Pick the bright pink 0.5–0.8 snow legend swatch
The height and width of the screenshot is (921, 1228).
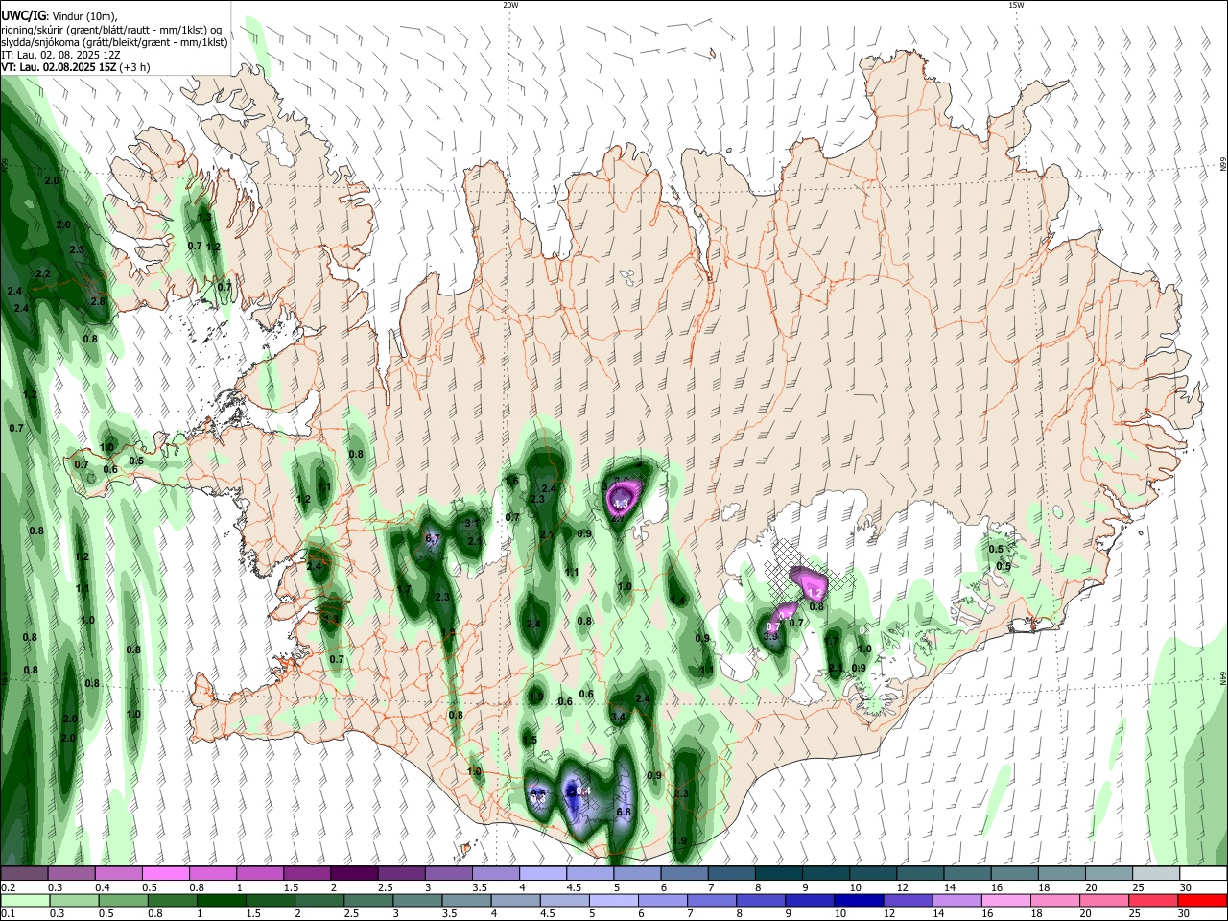pos(165,874)
